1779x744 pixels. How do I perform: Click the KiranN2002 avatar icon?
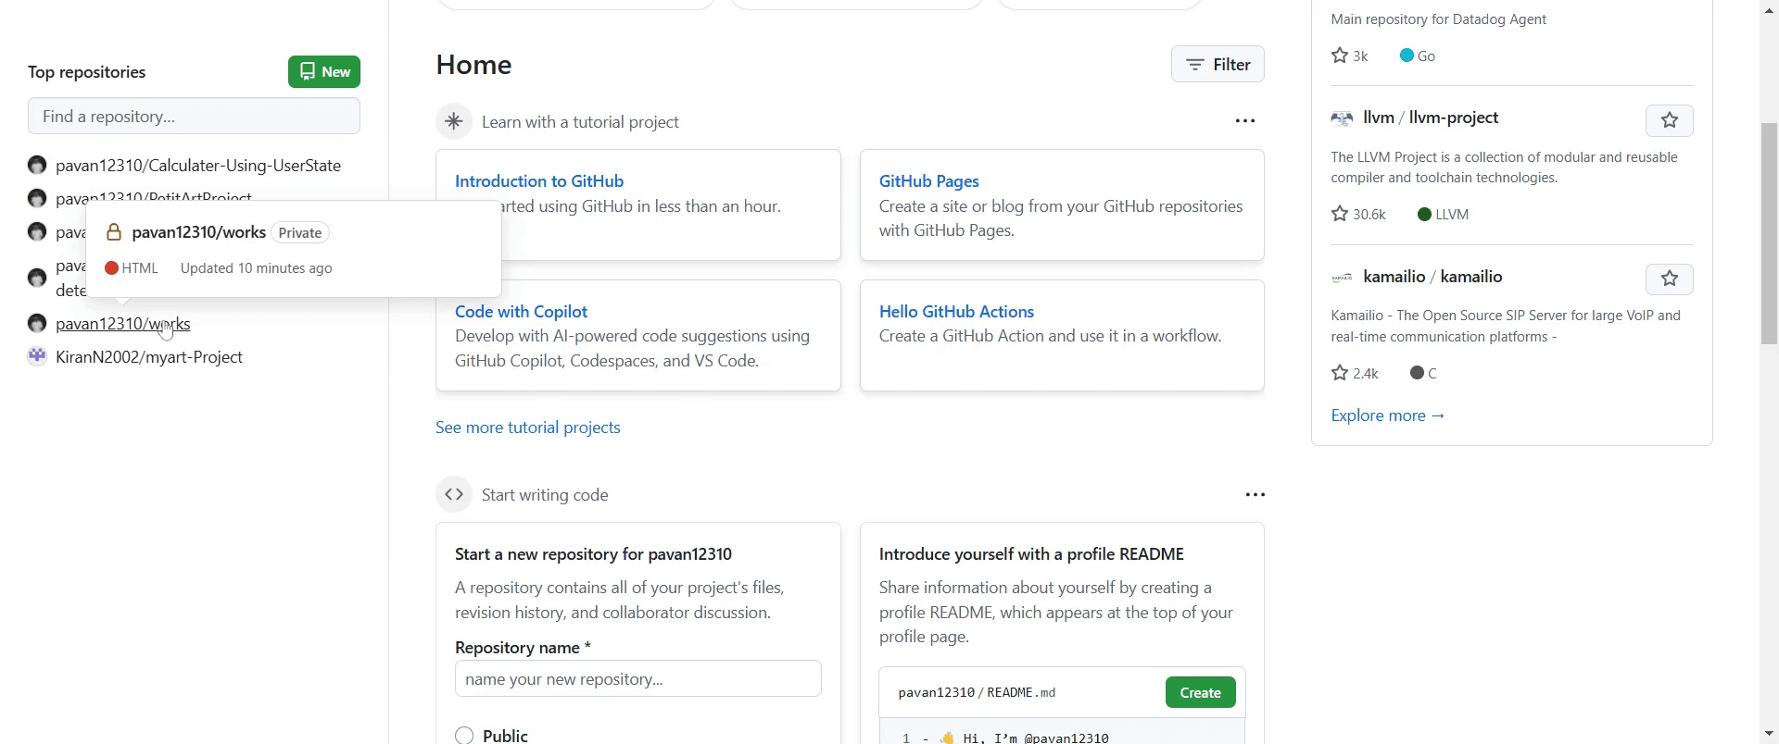pyautogui.click(x=37, y=356)
